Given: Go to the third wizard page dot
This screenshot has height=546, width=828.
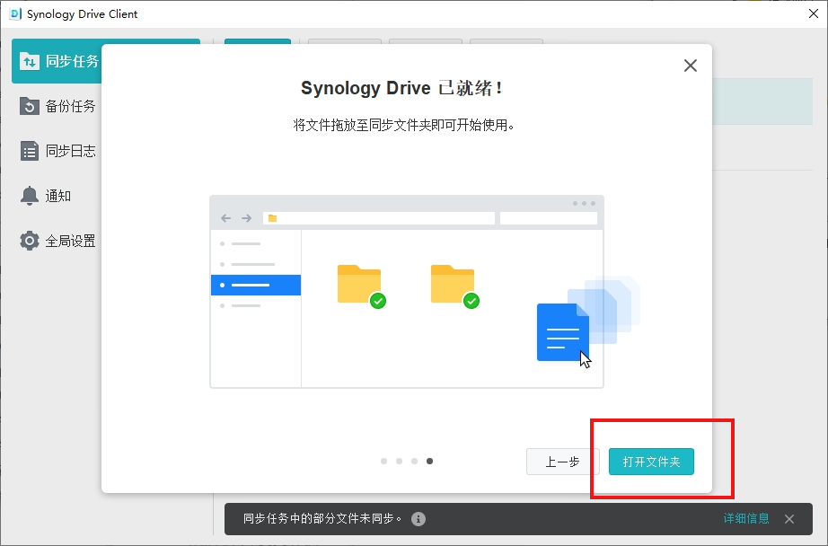Looking at the screenshot, I should click(x=415, y=462).
